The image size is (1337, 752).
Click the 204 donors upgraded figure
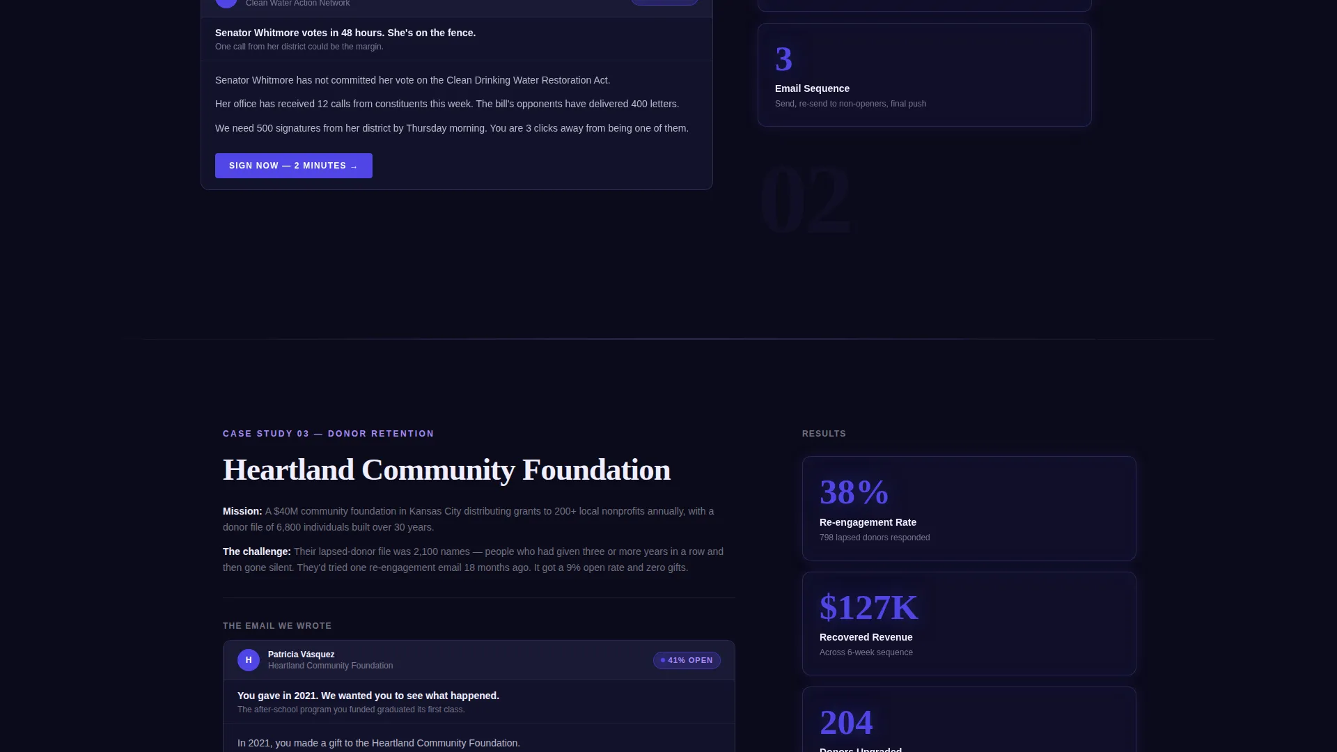point(846,723)
